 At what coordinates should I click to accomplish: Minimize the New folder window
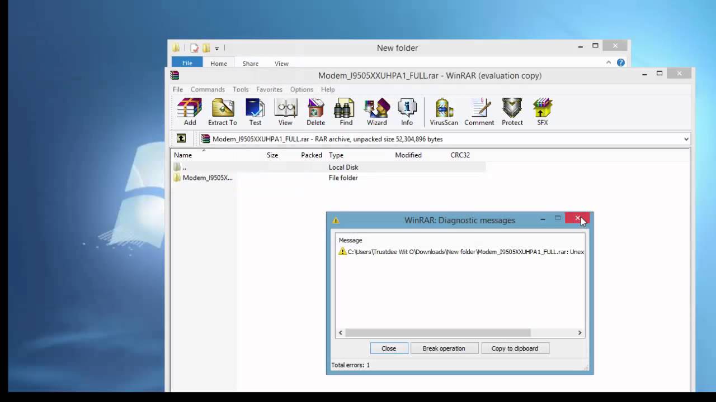pos(581,47)
